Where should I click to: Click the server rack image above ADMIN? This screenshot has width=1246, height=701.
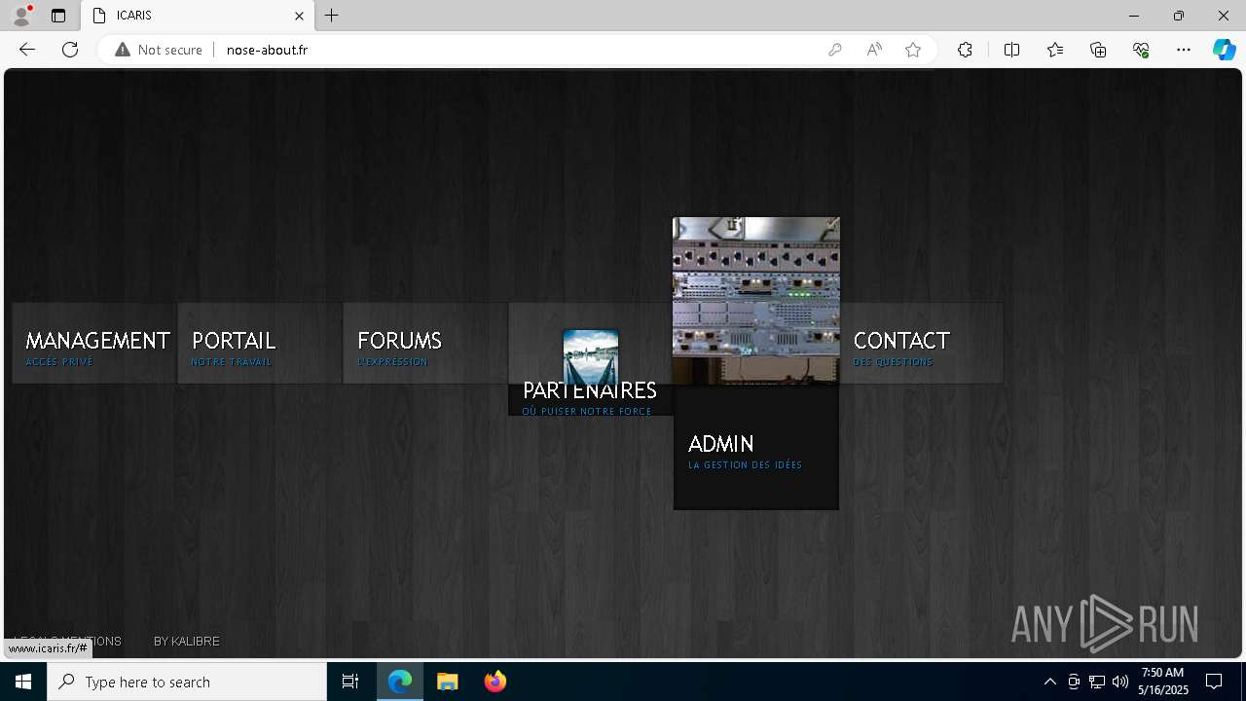pyautogui.click(x=756, y=301)
